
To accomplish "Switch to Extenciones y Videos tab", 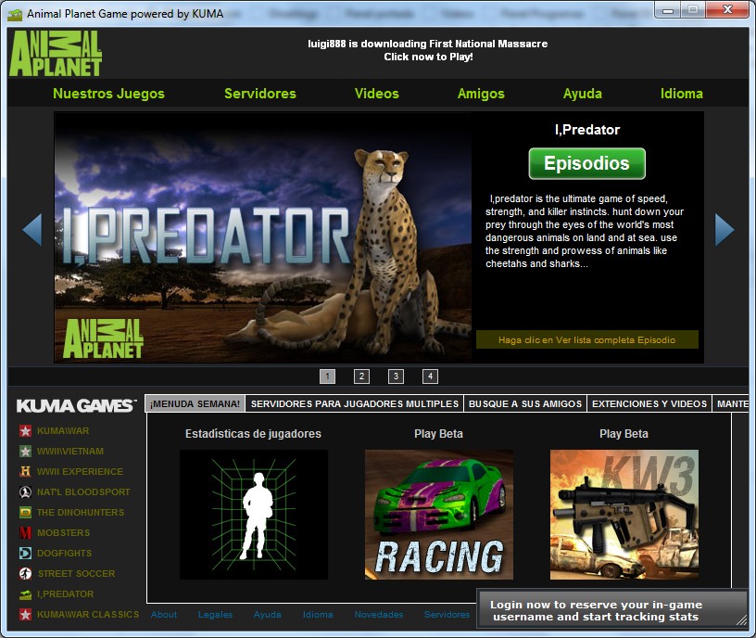I will point(649,403).
